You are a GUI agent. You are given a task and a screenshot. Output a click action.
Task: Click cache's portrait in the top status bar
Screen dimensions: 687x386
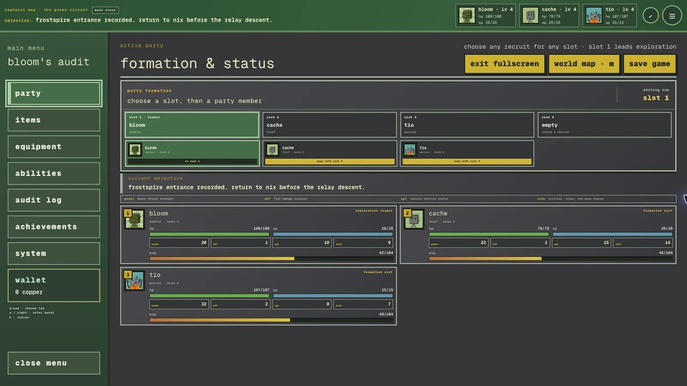(530, 15)
